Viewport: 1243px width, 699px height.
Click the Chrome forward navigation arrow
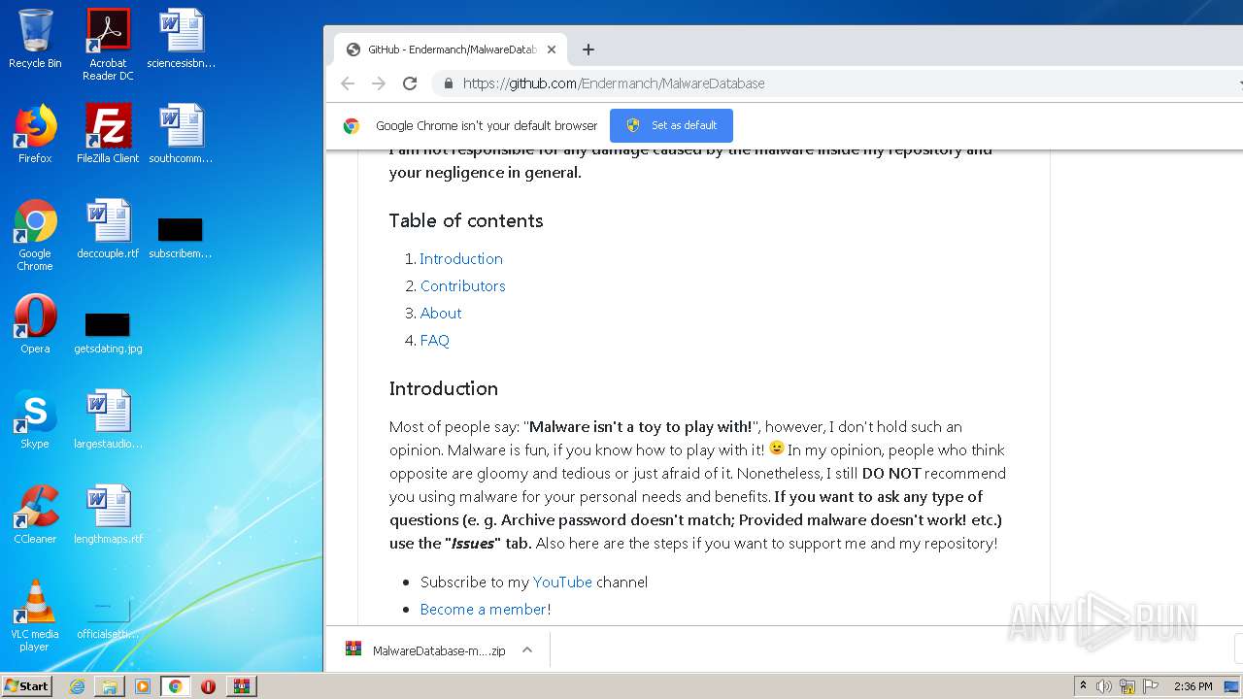pyautogui.click(x=379, y=83)
